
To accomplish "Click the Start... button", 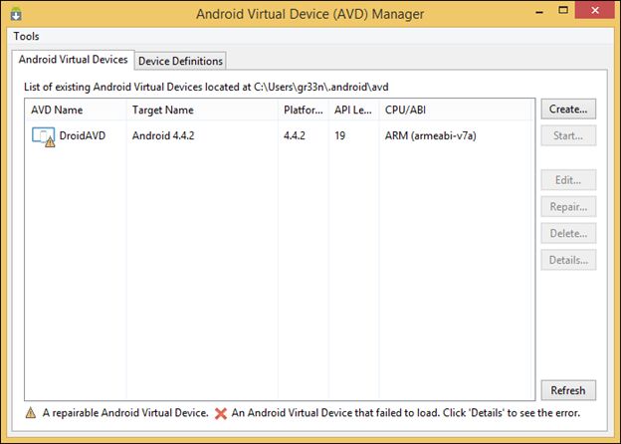I will (x=568, y=135).
